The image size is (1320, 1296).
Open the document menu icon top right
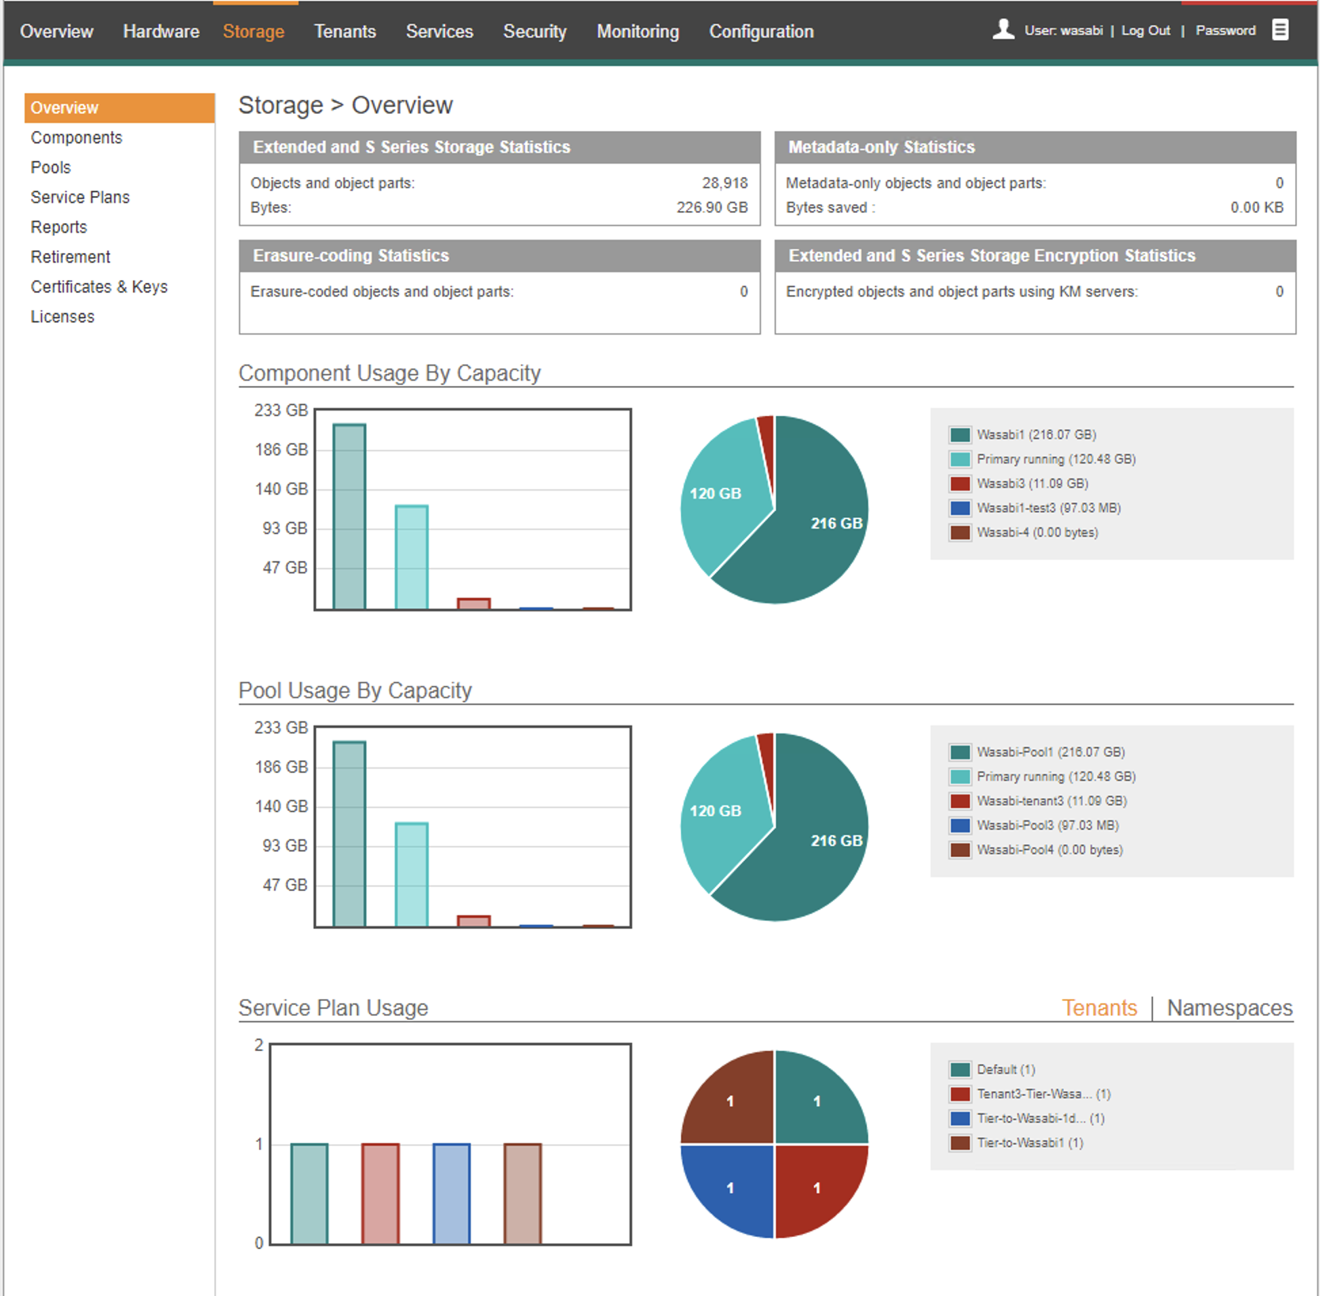pos(1280,30)
